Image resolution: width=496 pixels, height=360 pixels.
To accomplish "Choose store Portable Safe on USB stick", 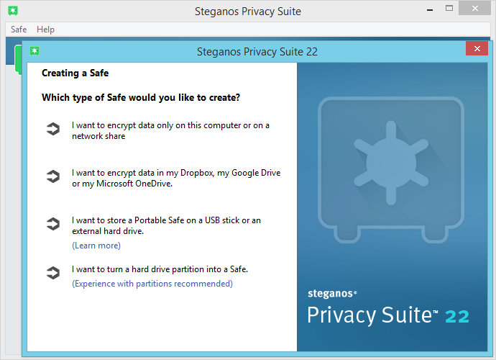I will point(166,225).
